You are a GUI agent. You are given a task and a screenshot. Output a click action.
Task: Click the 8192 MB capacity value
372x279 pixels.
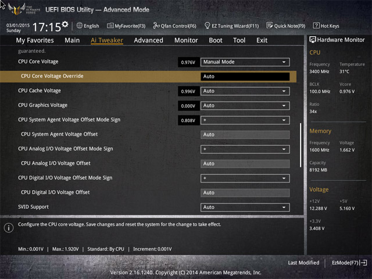[x=318, y=170]
